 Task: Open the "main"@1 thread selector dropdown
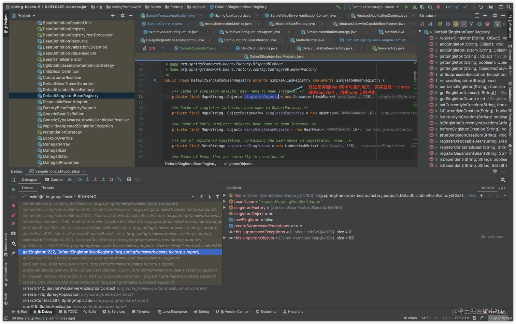click(107, 197)
